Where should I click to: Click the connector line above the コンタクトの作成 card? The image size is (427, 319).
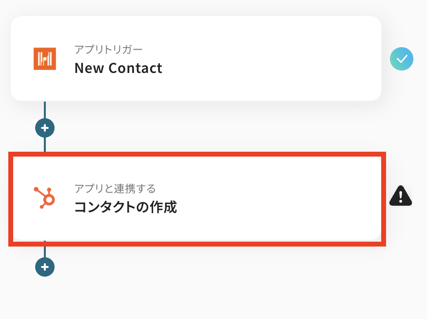point(45,144)
